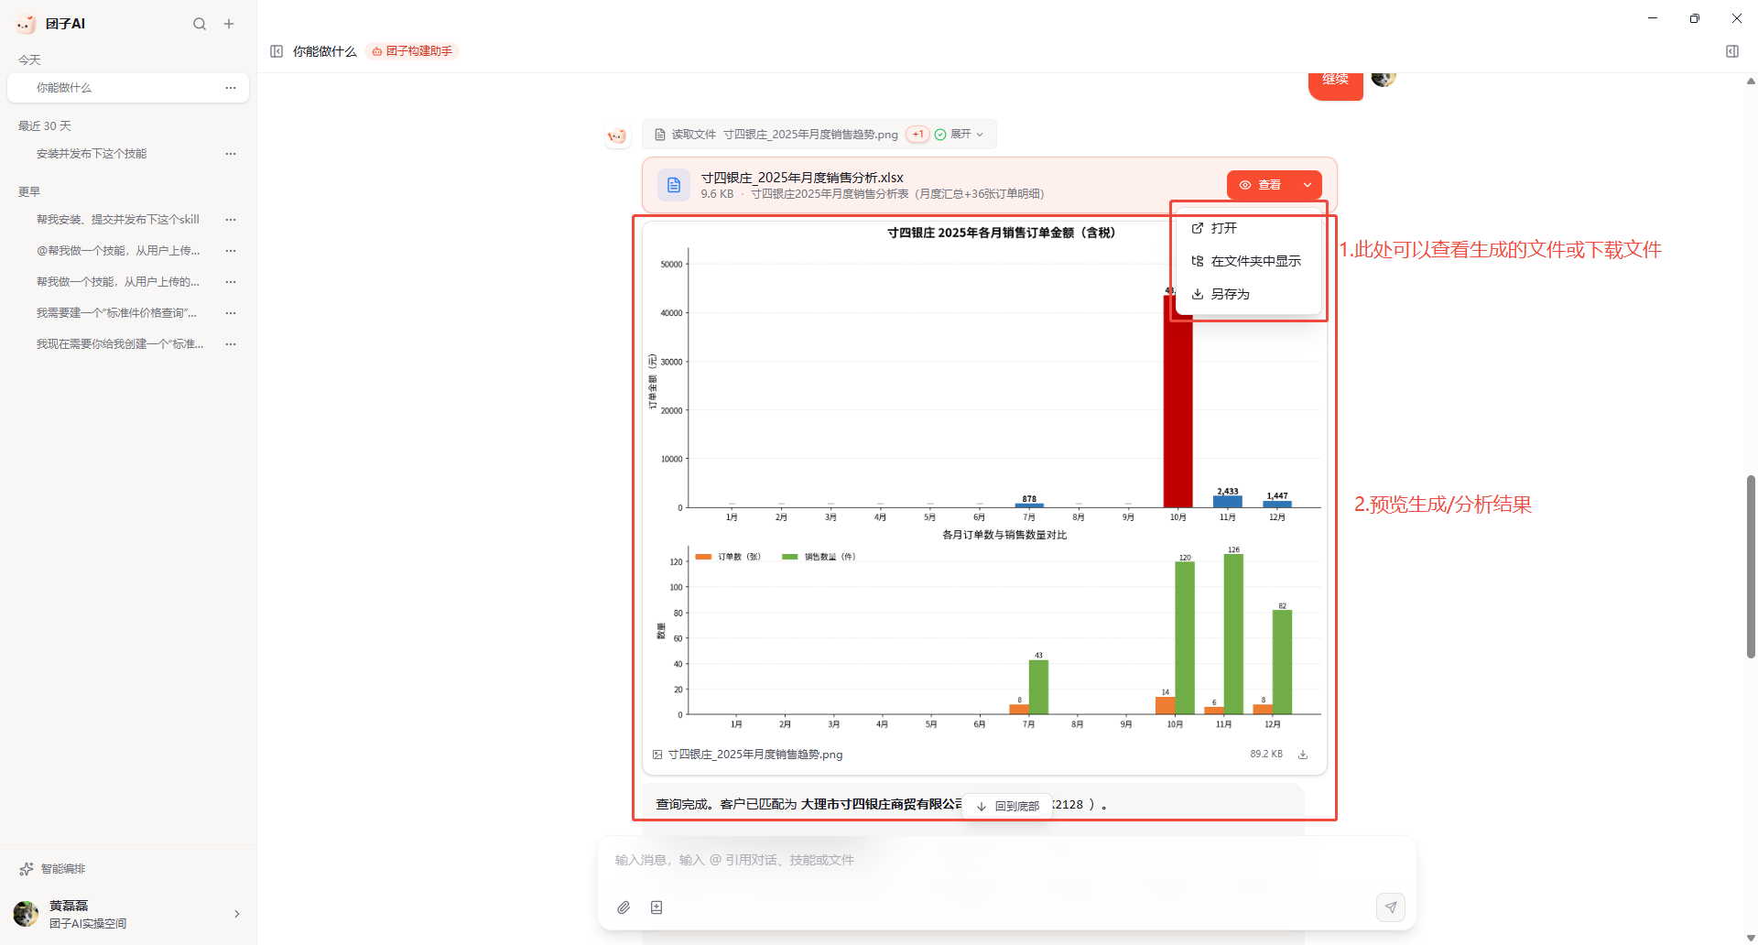Open options for 我需要建一个标准件价格查询 chat
The height and width of the screenshot is (945, 1758).
coord(231,313)
